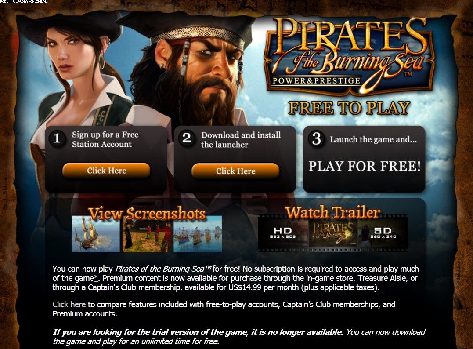Click the step 3 number badge

(316, 139)
